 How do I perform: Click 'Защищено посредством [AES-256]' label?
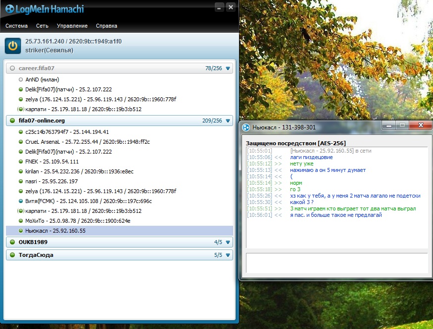(x=296, y=143)
